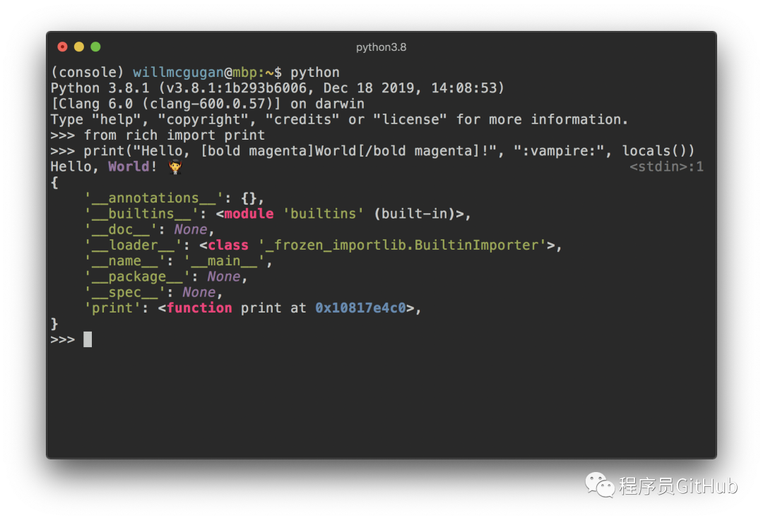
Task: Click the willmcgugan@mbp prompt text
Action: pyautogui.click(x=195, y=73)
